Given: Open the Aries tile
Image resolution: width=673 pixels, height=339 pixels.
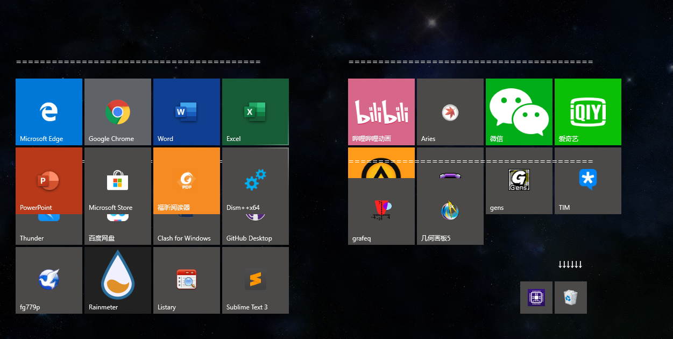Looking at the screenshot, I should pos(450,112).
